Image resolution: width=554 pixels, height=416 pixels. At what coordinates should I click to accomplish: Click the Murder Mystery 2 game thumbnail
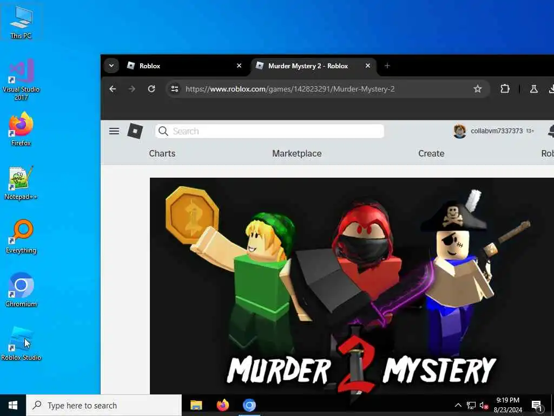tap(352, 286)
